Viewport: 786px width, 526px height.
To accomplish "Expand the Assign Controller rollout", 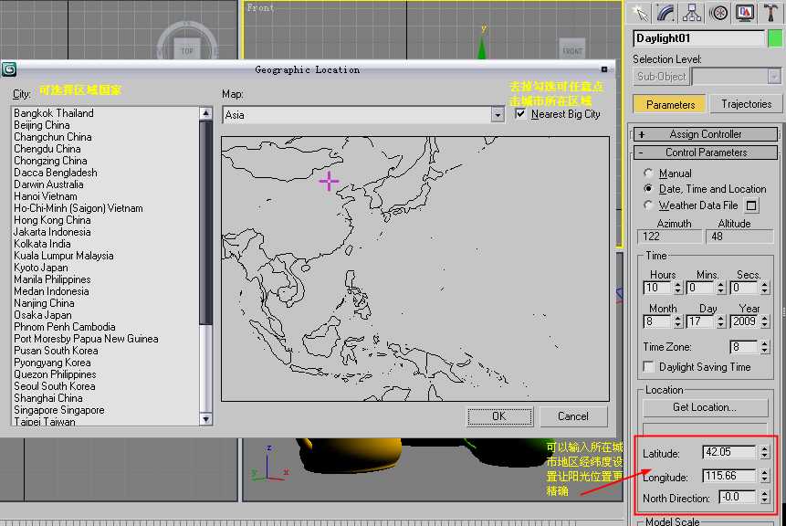I will [x=706, y=134].
